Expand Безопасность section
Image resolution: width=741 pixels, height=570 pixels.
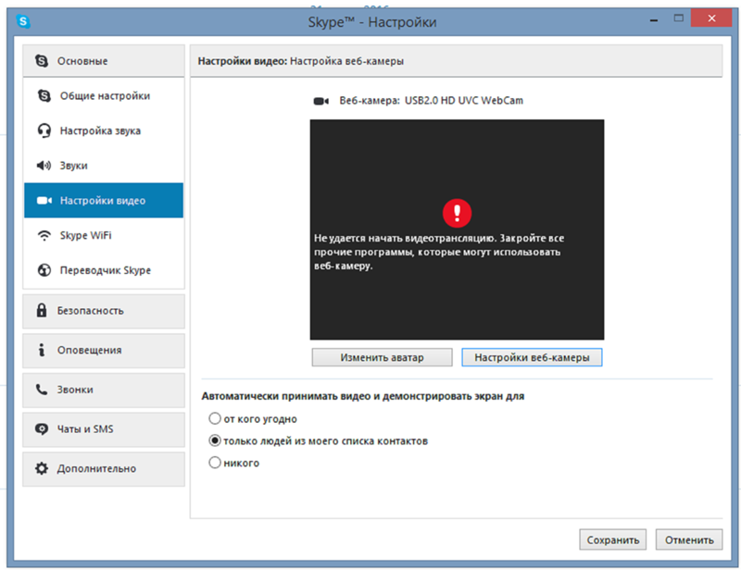point(104,311)
